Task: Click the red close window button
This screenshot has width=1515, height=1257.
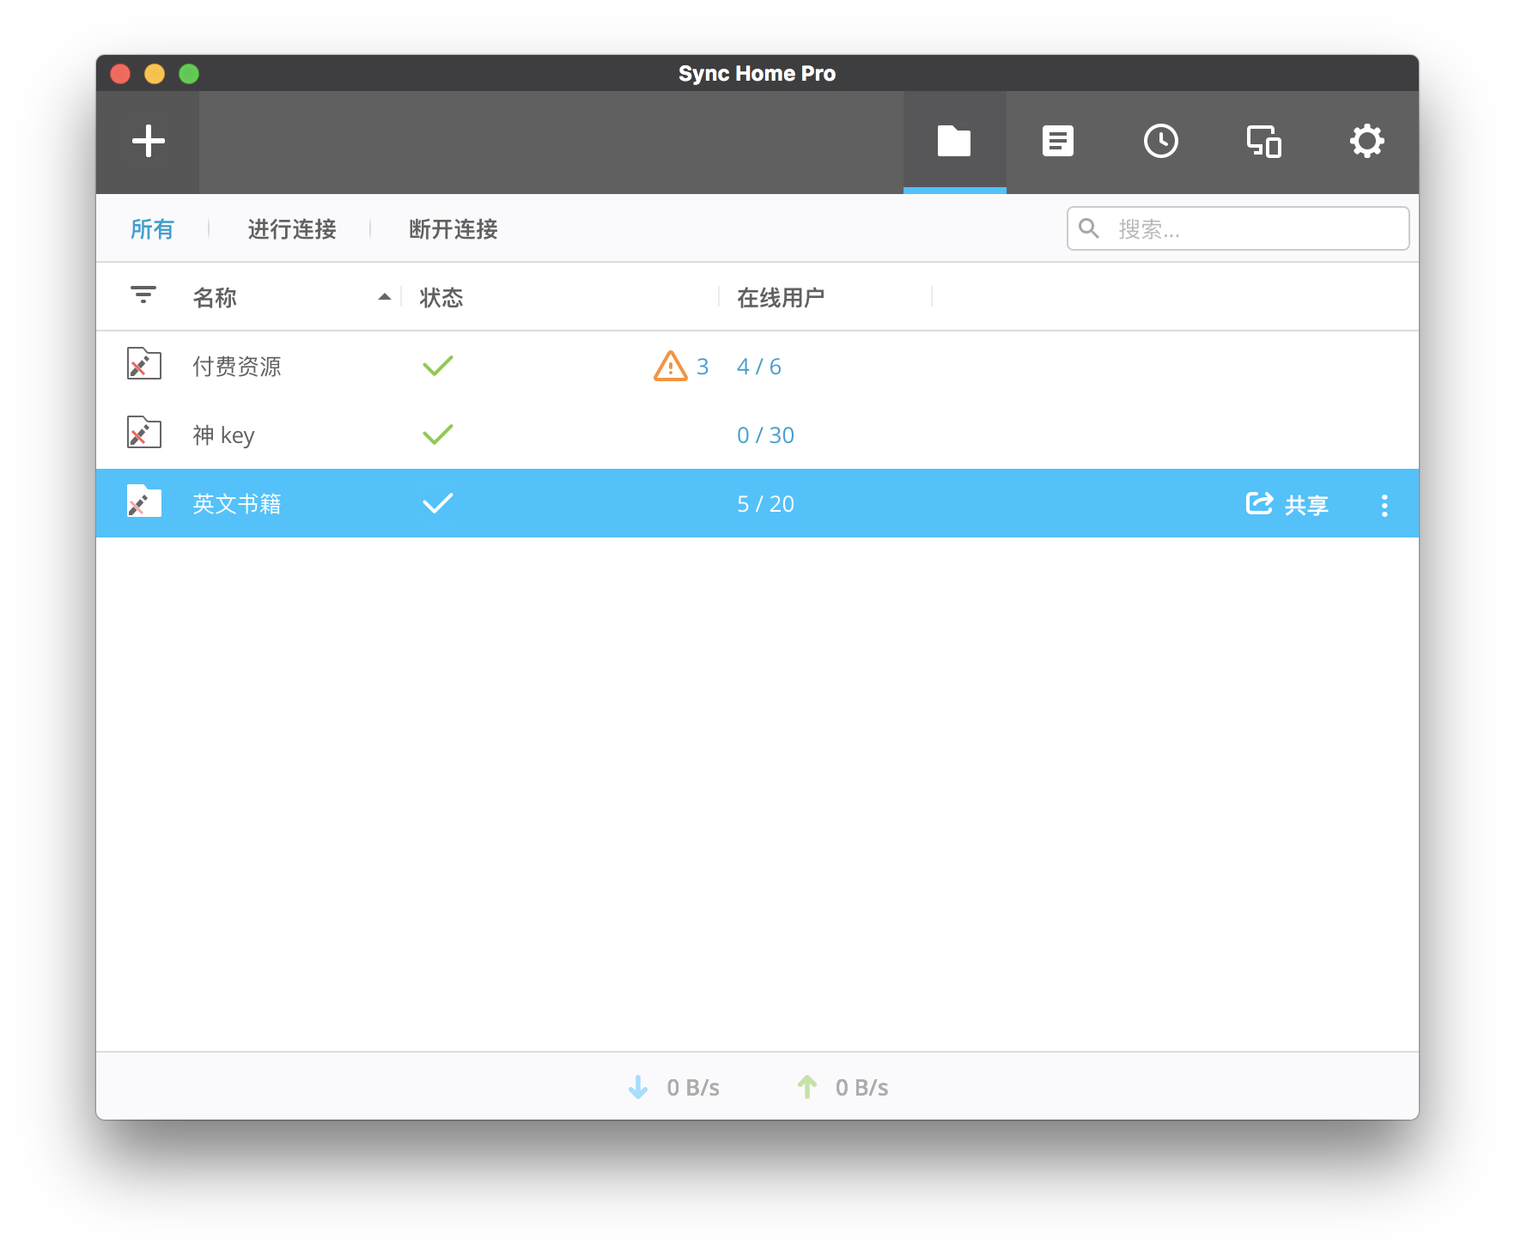Action: click(120, 74)
